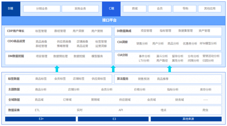Select 店铺分析 in 主题数据 row
The width and height of the screenshot is (227, 126).
74,90
